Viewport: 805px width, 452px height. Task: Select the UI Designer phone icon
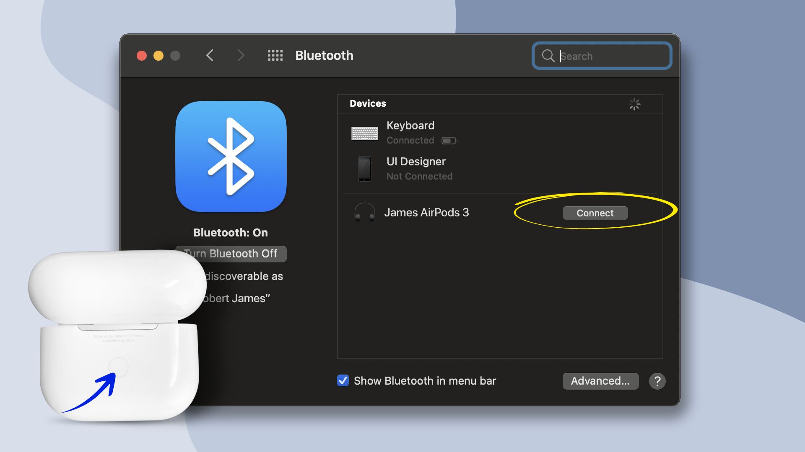[x=364, y=169]
